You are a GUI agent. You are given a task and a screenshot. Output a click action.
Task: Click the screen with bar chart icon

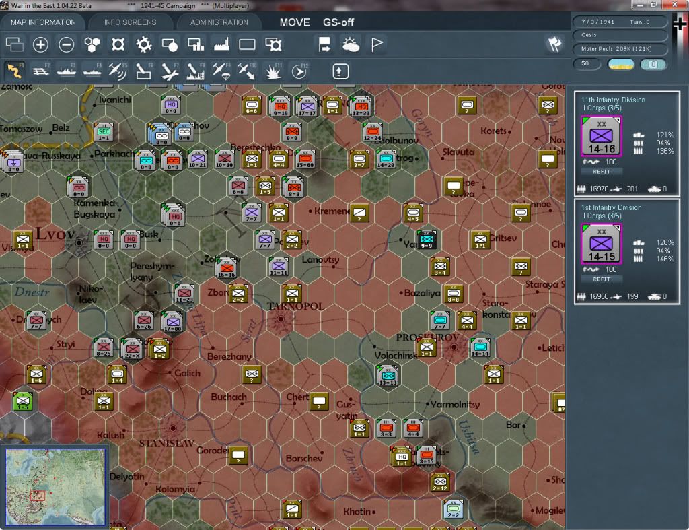[x=196, y=44]
